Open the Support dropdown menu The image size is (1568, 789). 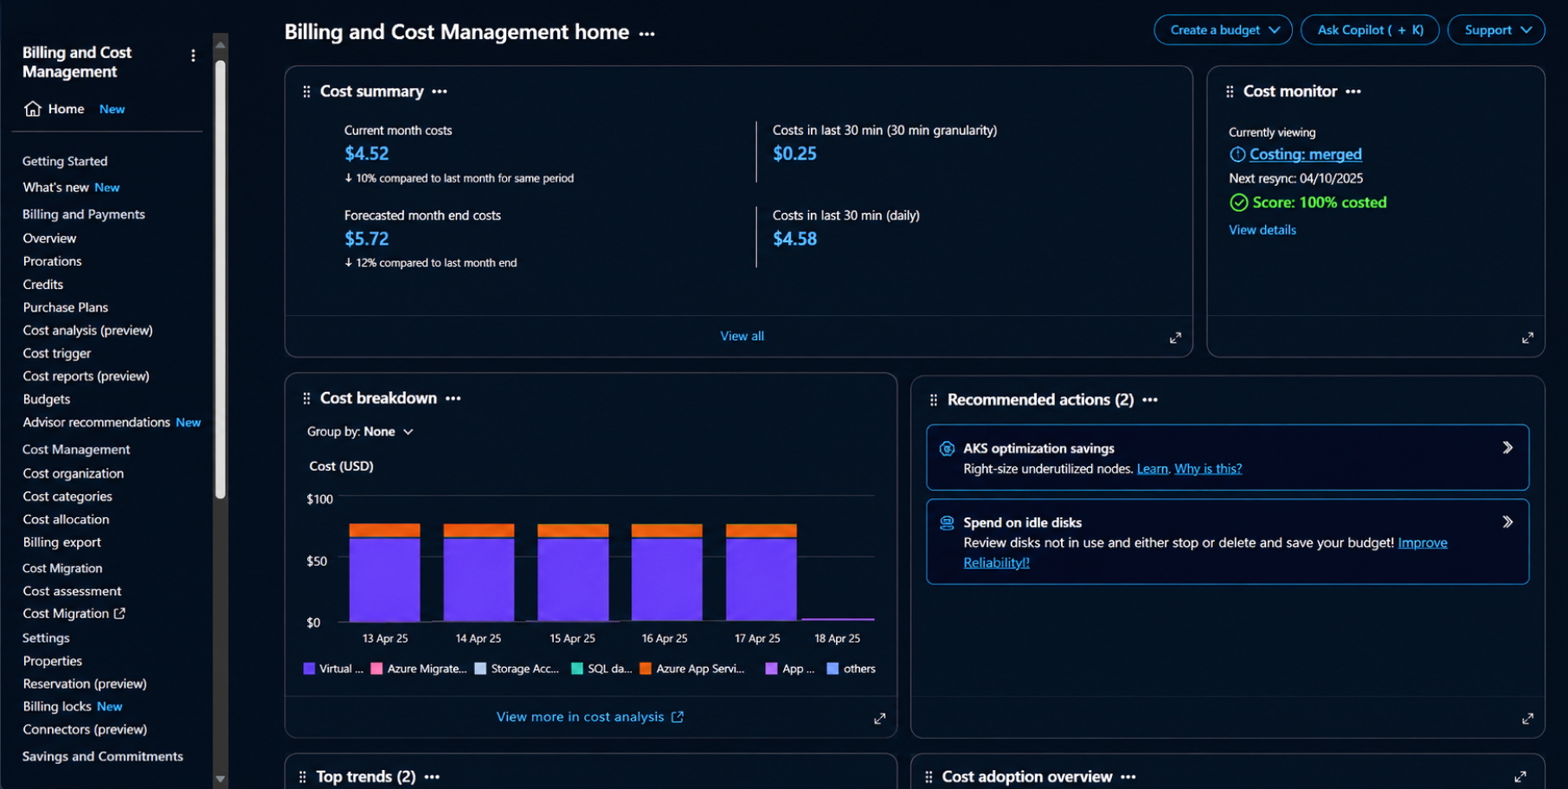(x=1495, y=29)
